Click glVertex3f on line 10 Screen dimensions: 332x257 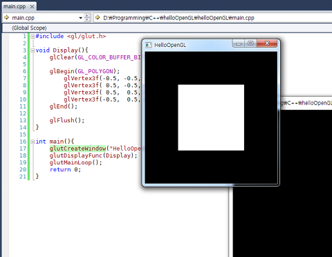point(81,99)
